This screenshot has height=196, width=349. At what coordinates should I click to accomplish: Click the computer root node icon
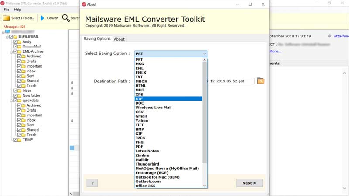(7, 32)
